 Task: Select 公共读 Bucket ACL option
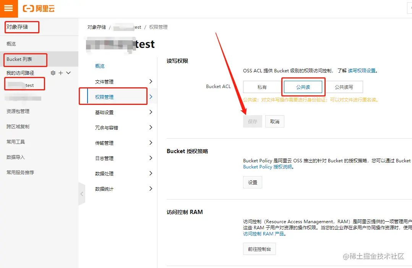pos(303,87)
